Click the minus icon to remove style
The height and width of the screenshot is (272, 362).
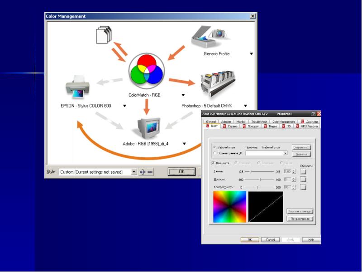point(150,172)
